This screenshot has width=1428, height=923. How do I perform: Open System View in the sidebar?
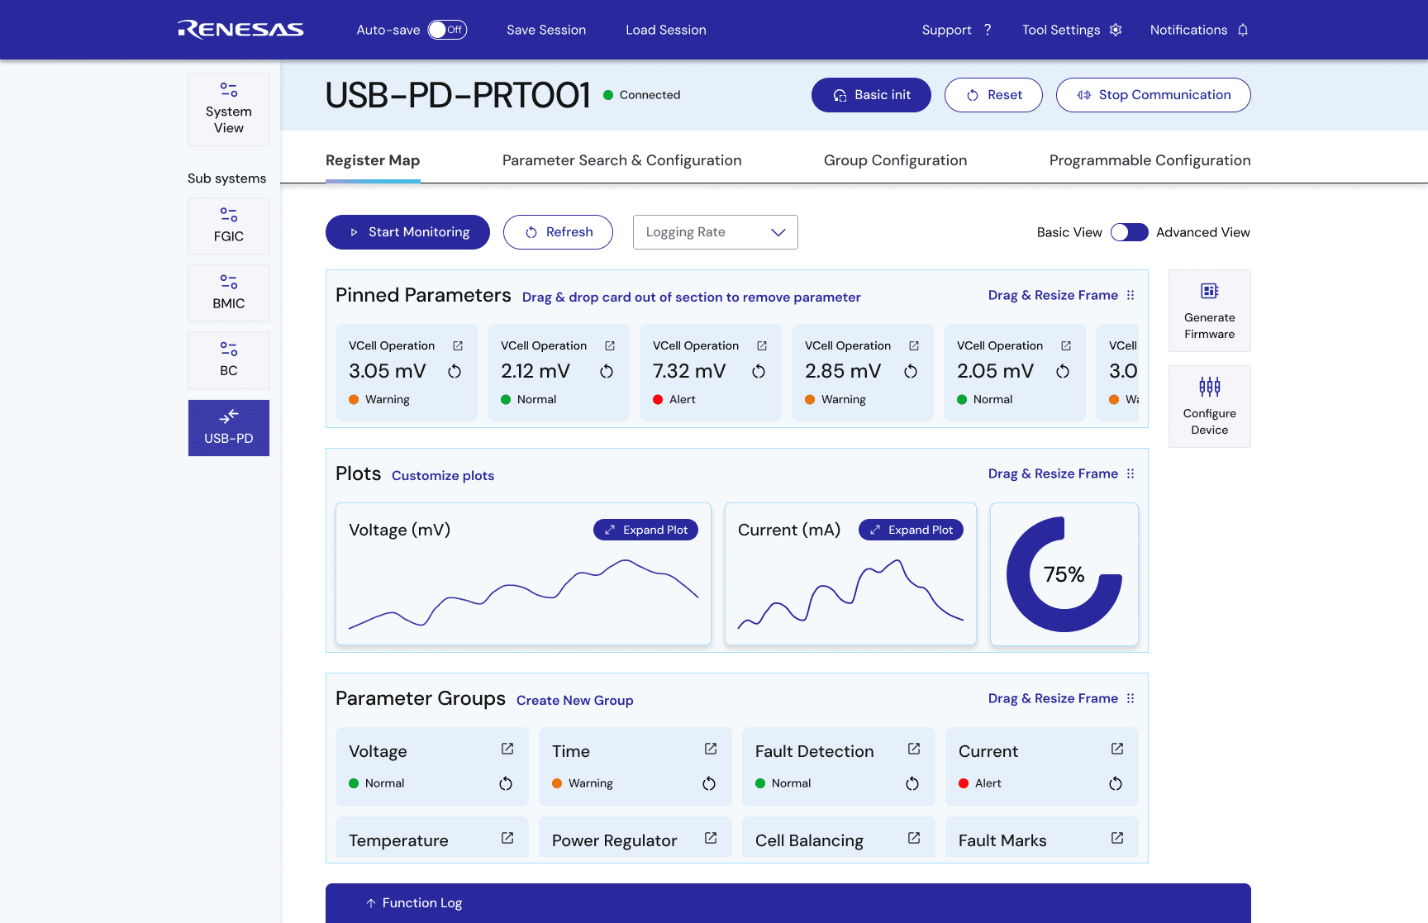(x=229, y=110)
